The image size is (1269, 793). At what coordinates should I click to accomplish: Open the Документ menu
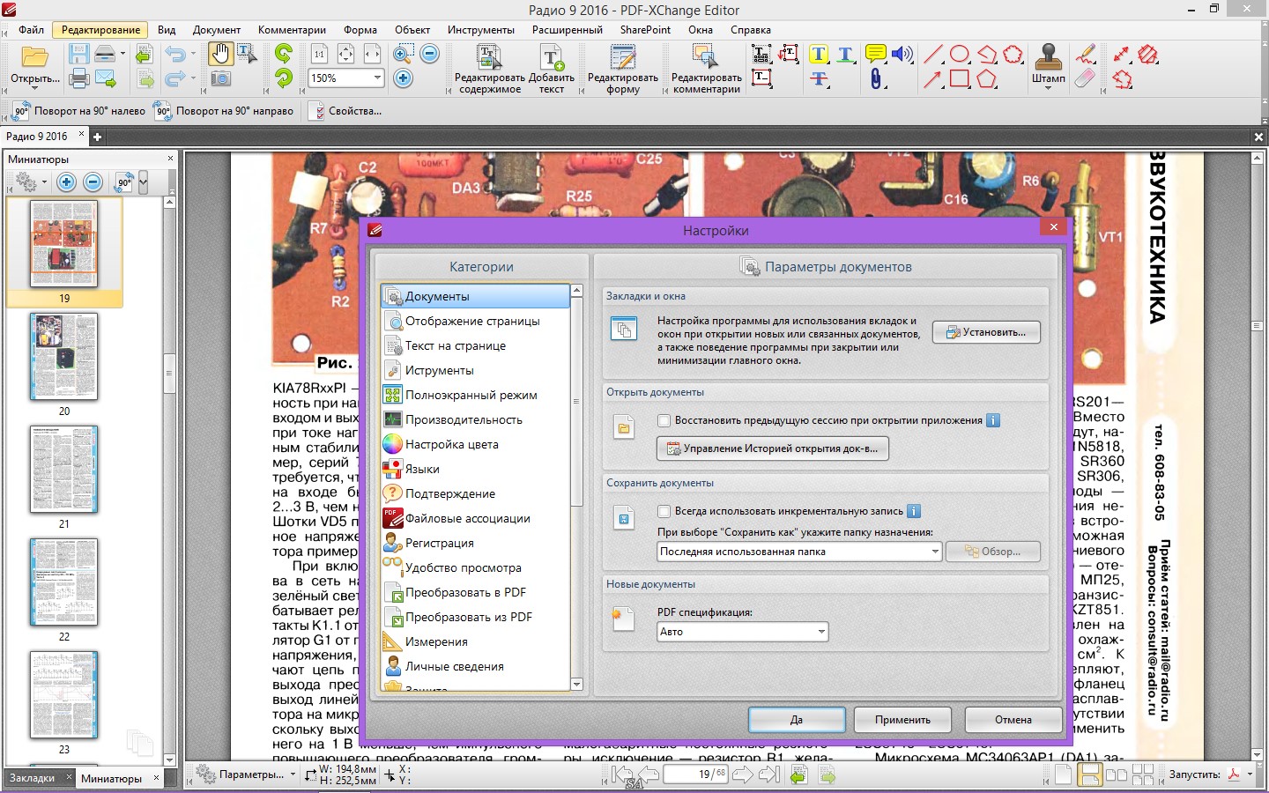(x=217, y=30)
